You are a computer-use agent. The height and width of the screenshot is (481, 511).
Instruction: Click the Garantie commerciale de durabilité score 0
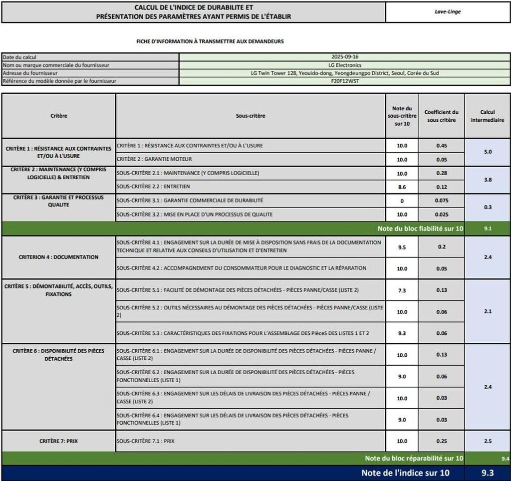[402, 201]
